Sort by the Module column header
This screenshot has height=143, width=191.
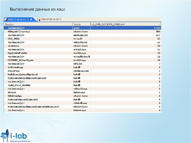pos(81,24)
